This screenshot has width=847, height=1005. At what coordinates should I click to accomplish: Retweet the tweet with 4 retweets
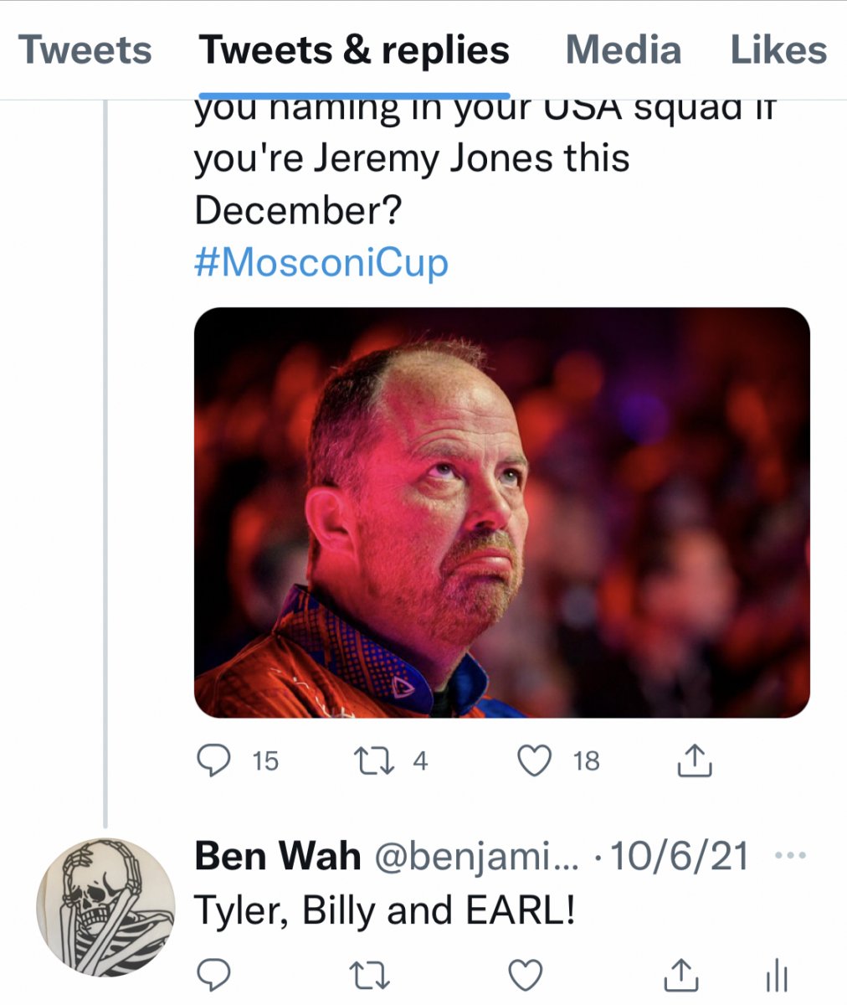(368, 760)
